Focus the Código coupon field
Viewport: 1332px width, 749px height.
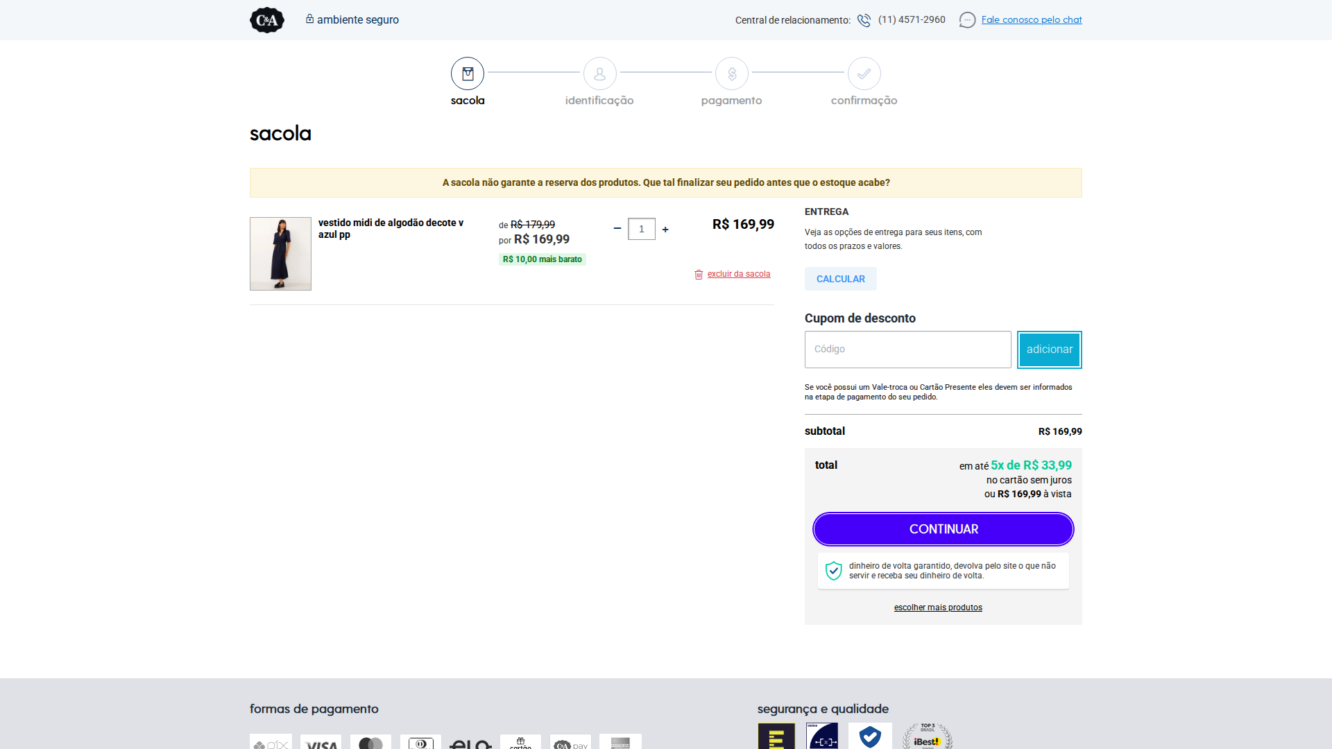pyautogui.click(x=908, y=350)
